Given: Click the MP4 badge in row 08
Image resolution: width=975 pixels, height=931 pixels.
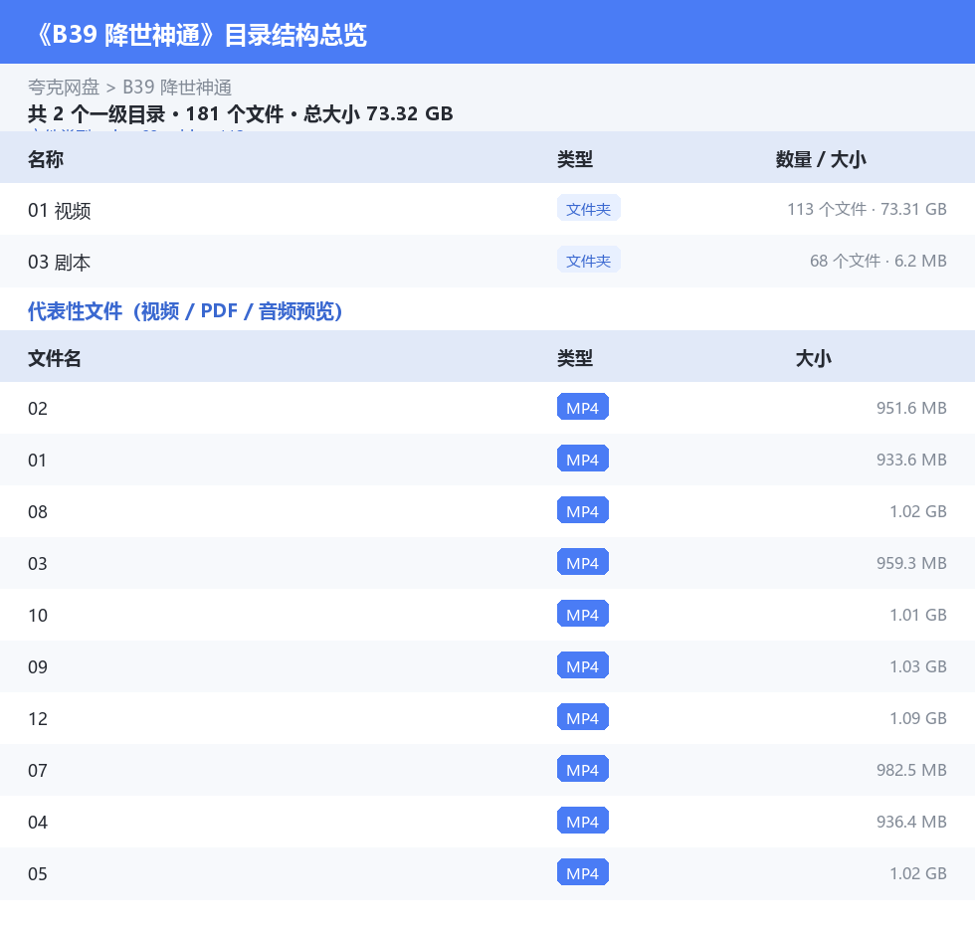Looking at the screenshot, I should [x=583, y=510].
